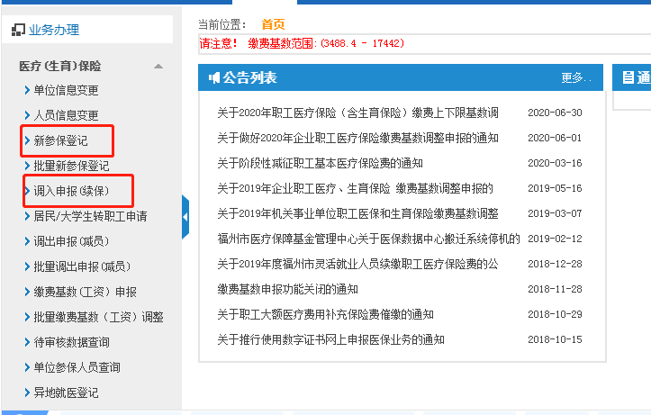Click date 2018-12-28 in list
This screenshot has width=651, height=415.
coord(555,264)
